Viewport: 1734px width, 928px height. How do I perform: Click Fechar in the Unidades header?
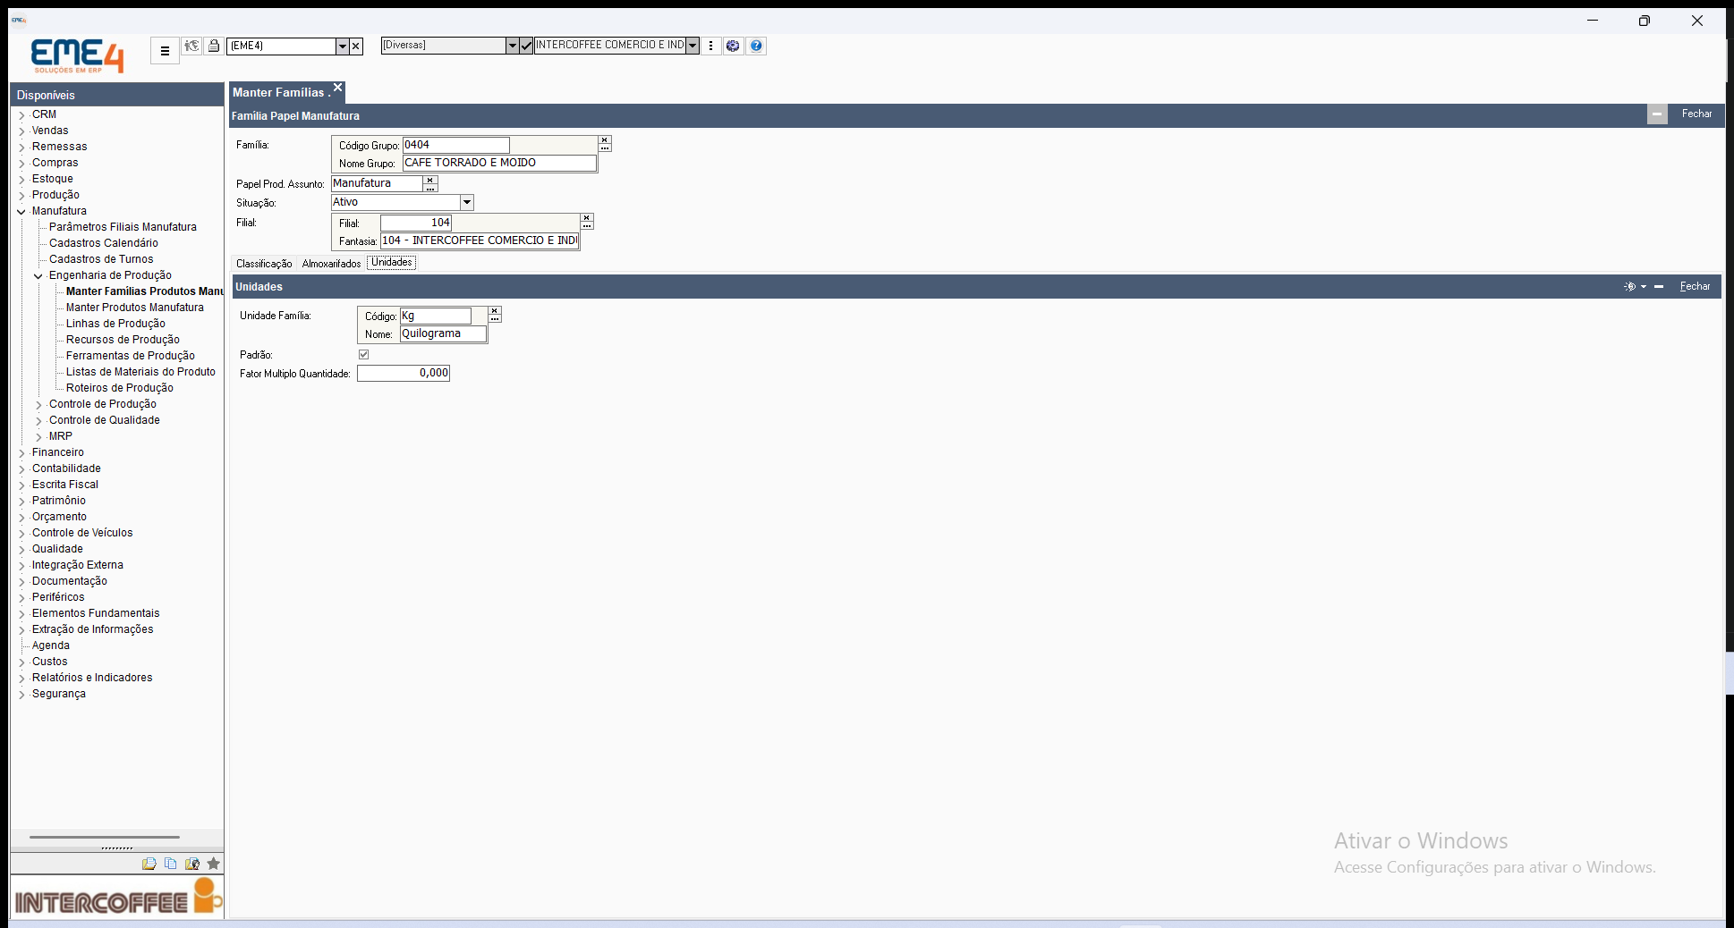point(1695,287)
